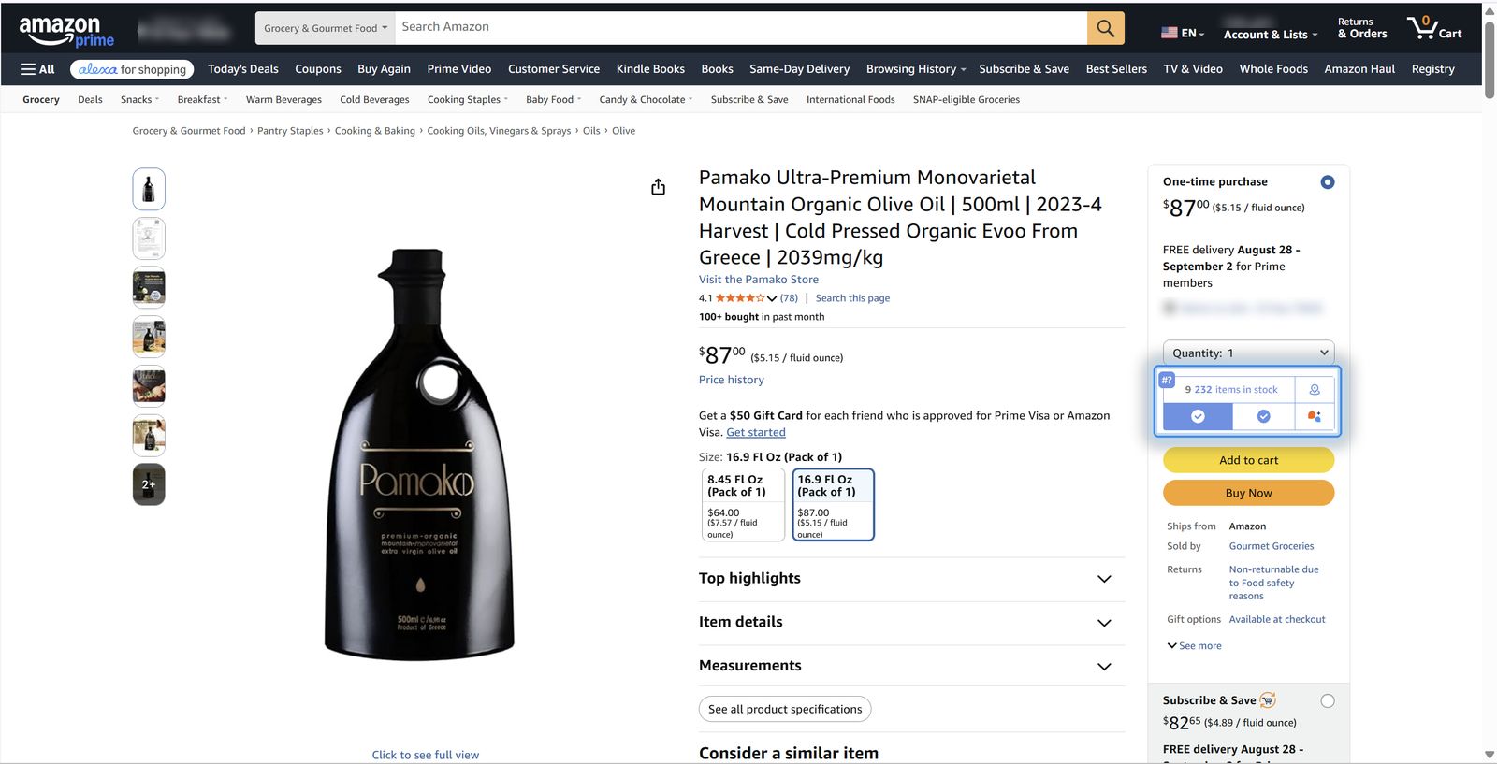Open the Price history link
The image size is (1497, 764).
[731, 380]
